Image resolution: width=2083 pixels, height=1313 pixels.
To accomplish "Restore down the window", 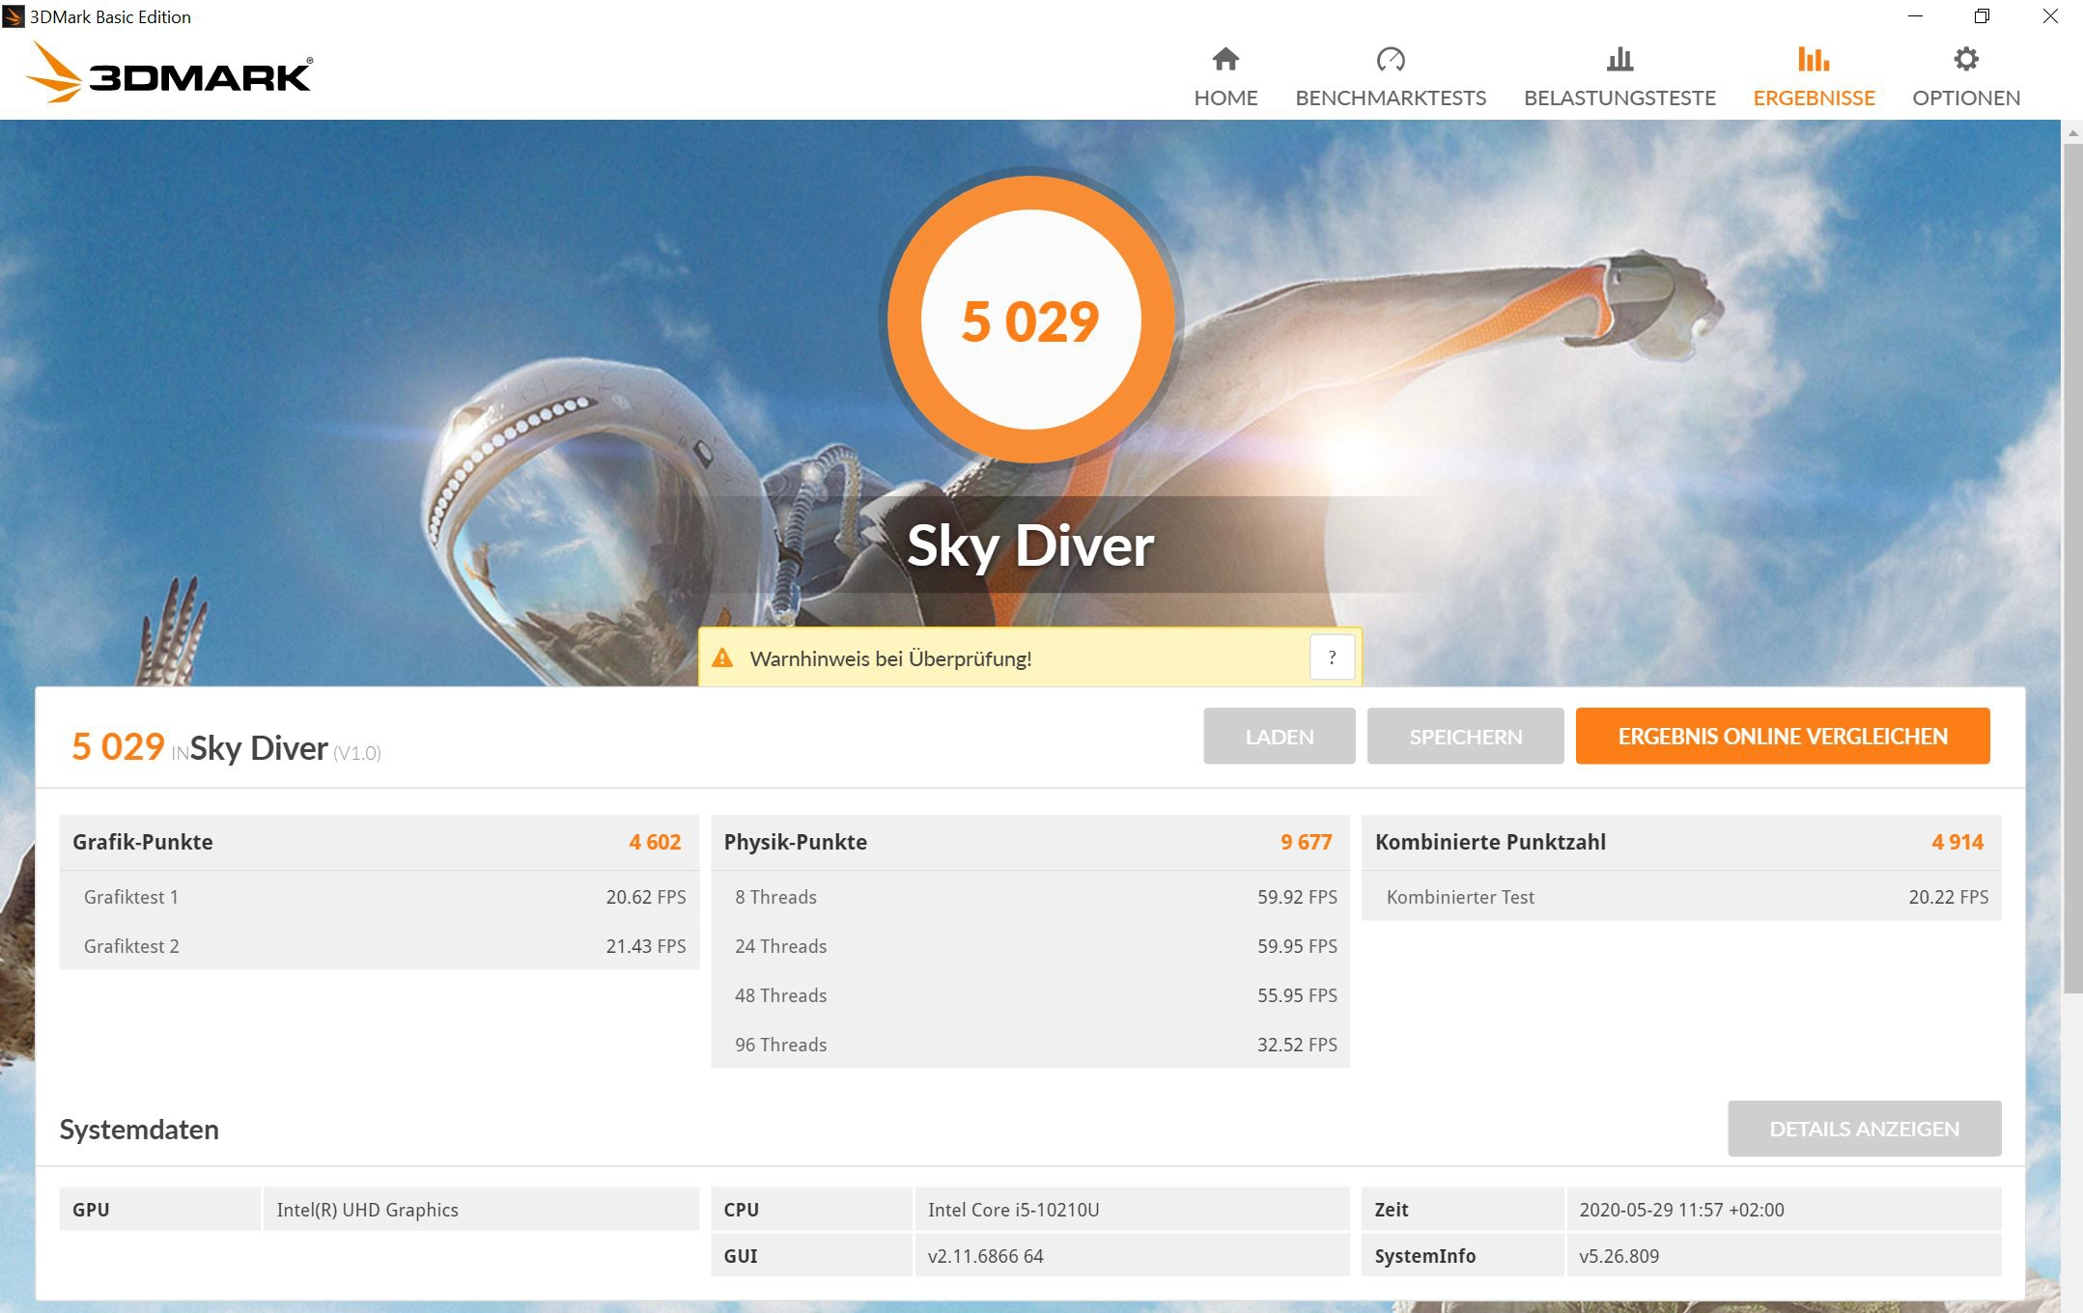I will point(1982,16).
